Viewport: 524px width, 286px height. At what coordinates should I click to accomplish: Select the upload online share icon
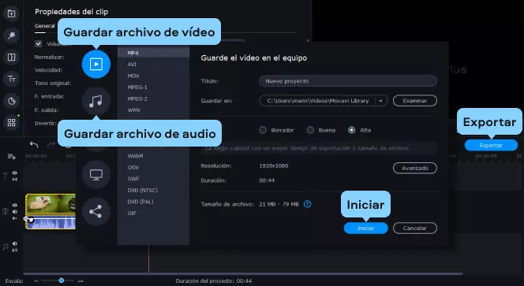[x=96, y=211]
